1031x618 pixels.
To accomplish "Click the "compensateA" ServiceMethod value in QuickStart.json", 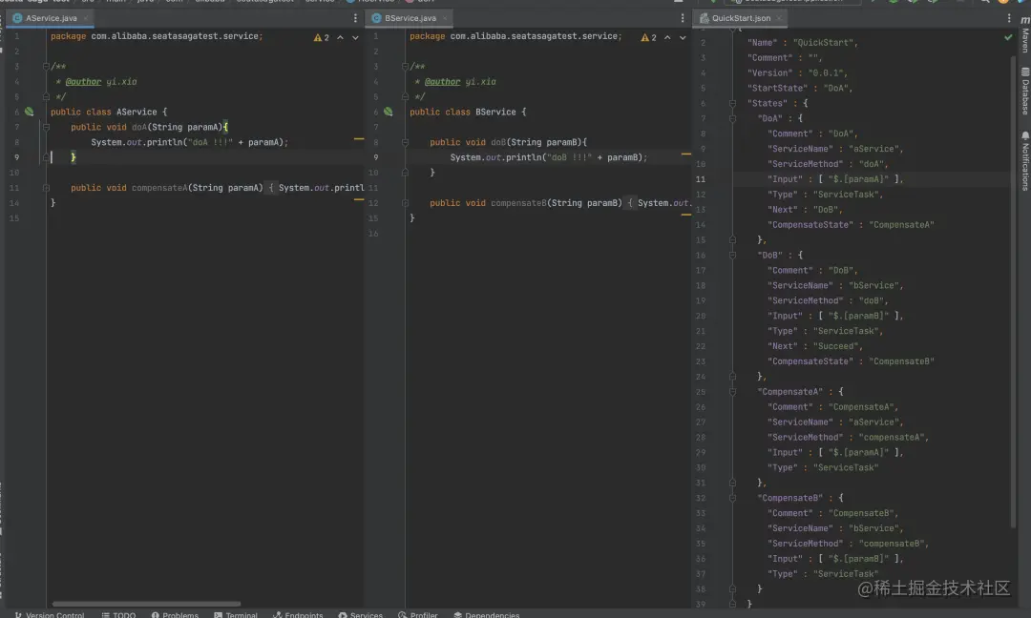I will 893,438.
